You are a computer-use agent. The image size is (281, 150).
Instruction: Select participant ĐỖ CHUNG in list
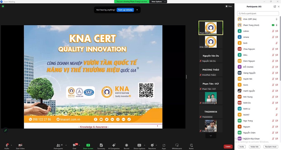258,67
